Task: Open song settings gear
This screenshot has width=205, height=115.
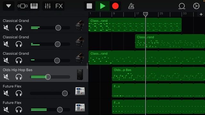Action: [196, 6]
